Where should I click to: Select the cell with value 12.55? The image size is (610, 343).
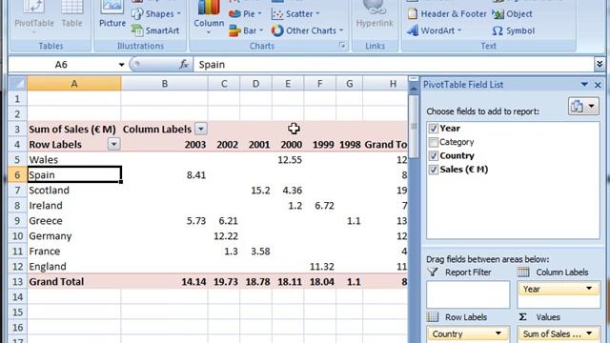[288, 160]
